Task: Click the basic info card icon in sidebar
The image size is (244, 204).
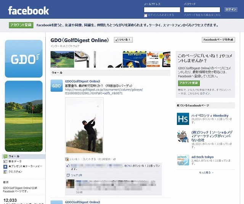Action: tap(5, 162)
